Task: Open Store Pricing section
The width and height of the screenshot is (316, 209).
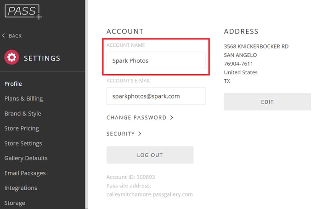Action: (x=22, y=128)
